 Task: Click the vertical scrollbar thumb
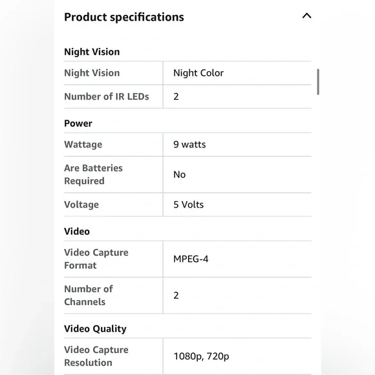(x=318, y=82)
